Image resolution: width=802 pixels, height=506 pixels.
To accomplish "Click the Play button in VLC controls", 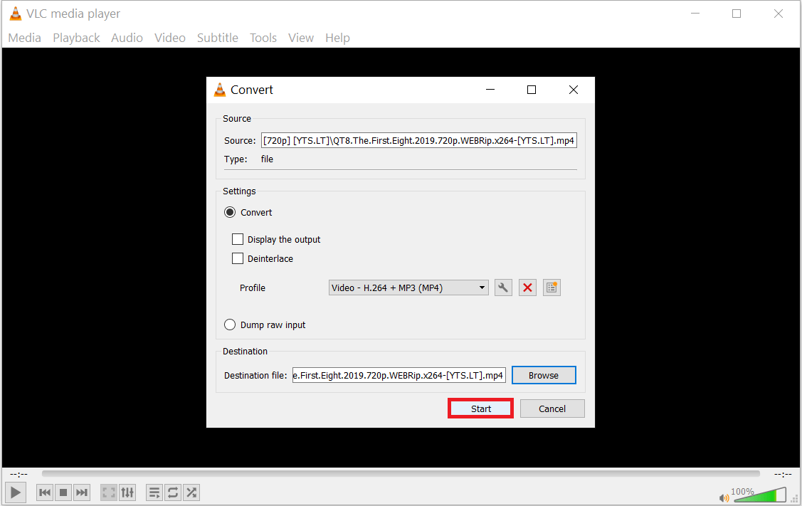I will point(16,492).
